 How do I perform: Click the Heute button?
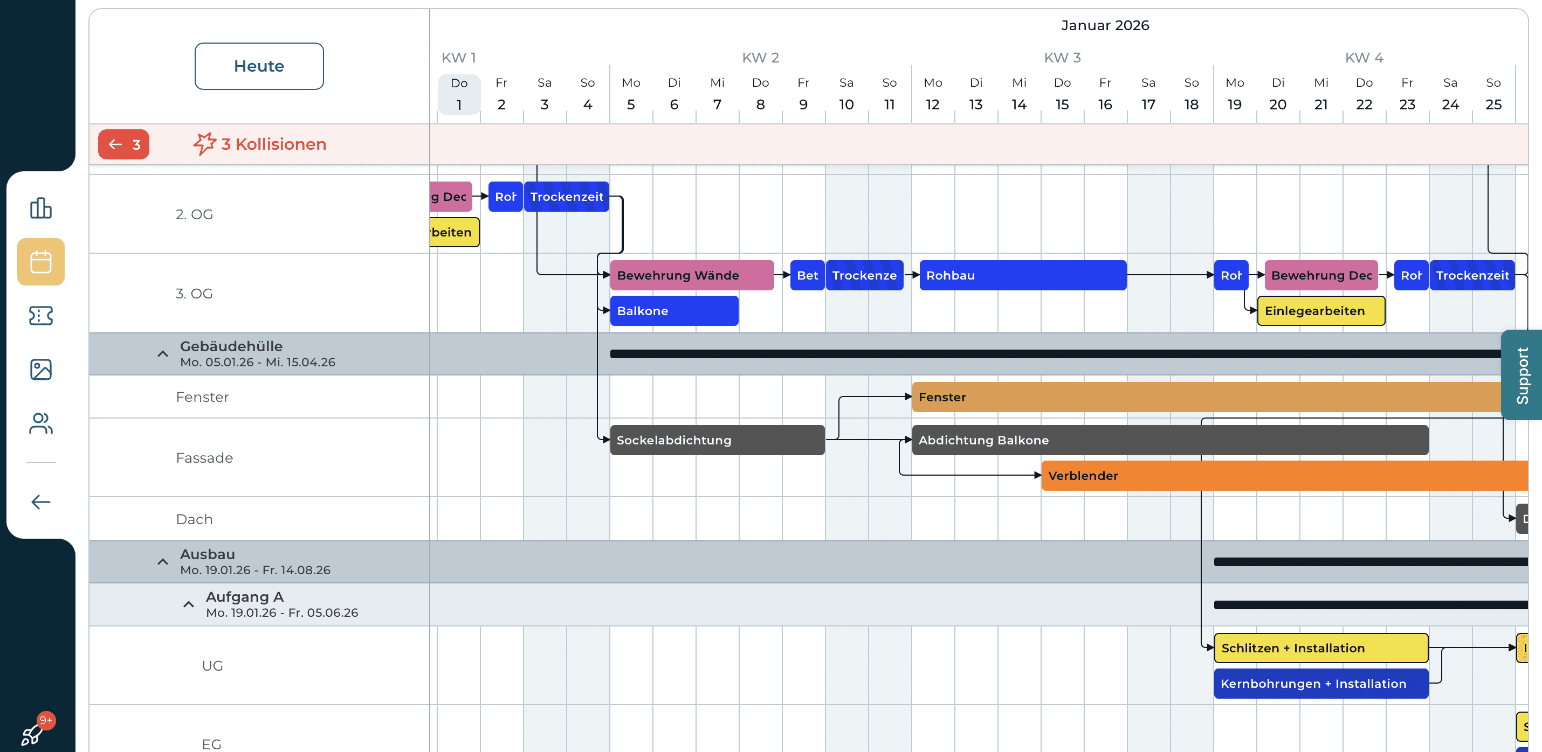(259, 66)
